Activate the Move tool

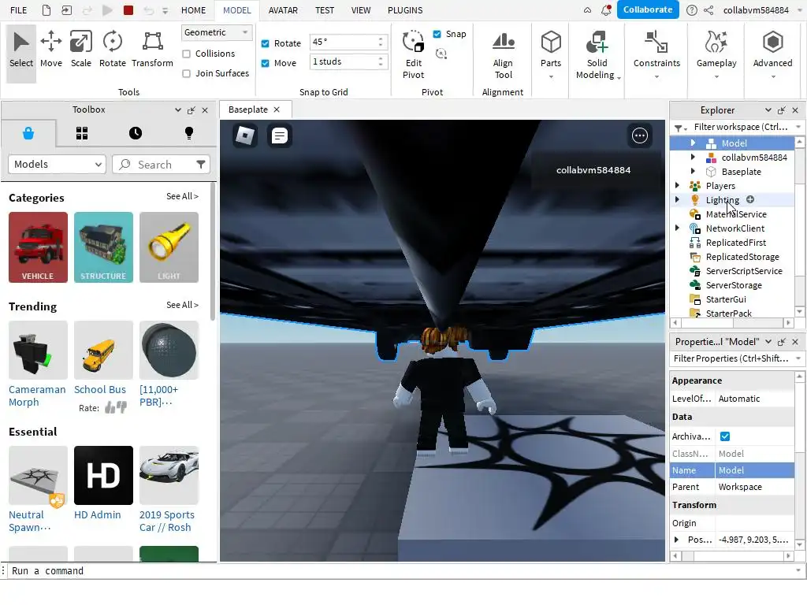[x=51, y=50]
